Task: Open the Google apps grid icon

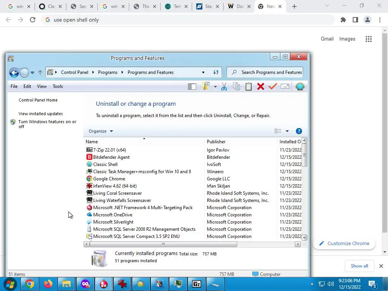Action: [x=368, y=39]
